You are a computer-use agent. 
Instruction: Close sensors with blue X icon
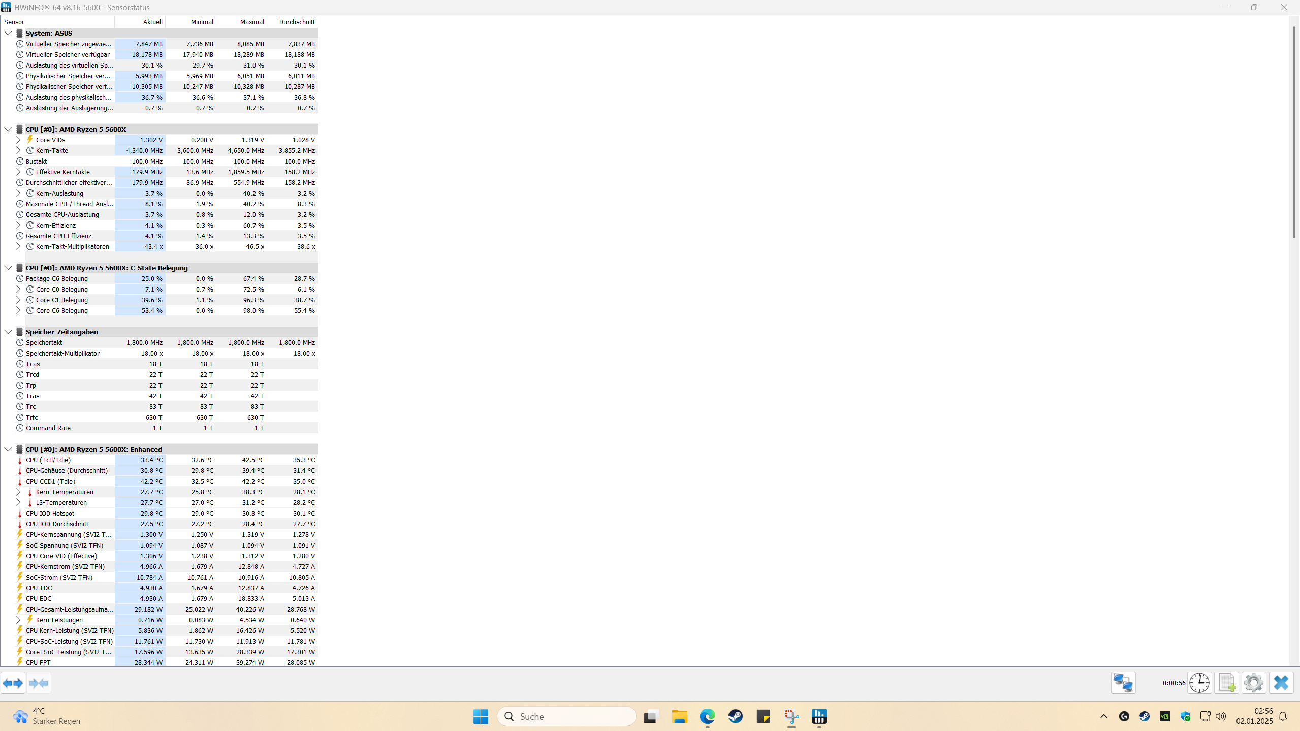(x=1281, y=683)
